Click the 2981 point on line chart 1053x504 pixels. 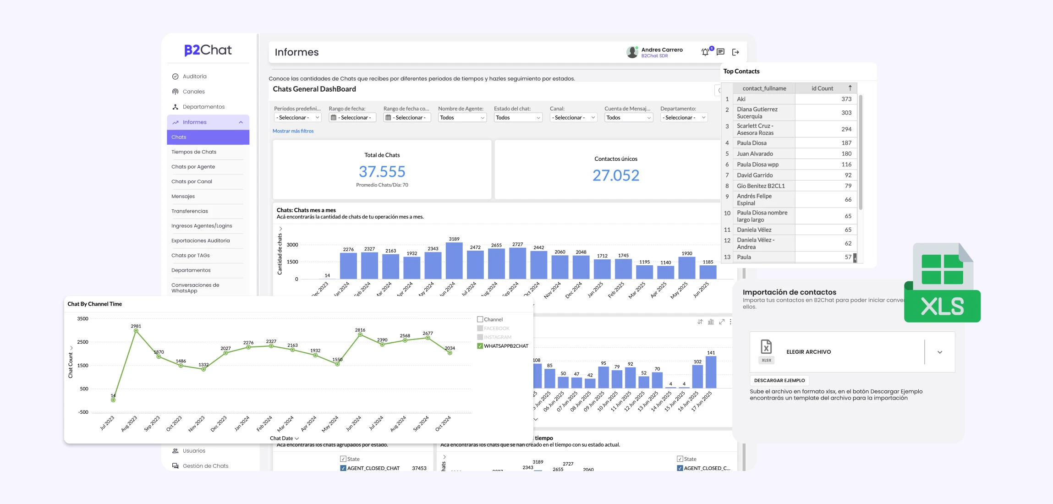click(136, 331)
